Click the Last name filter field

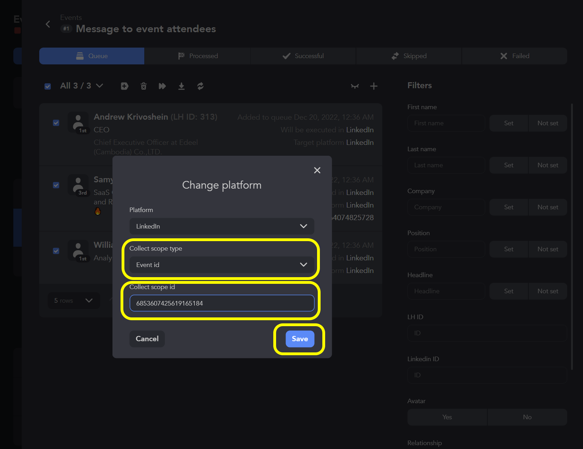pos(446,165)
